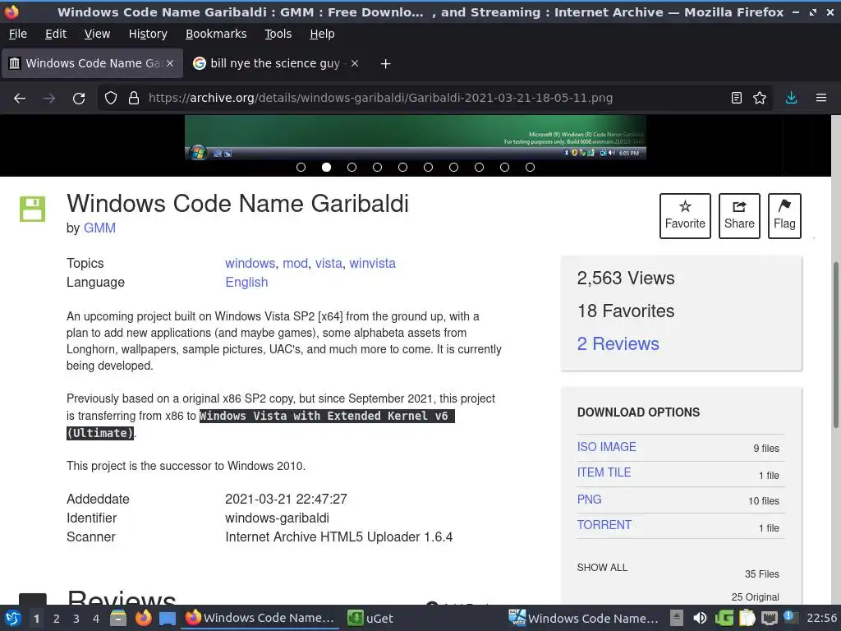Open the Firefox downloads panel
Viewport: 841px width, 631px height.
point(791,99)
